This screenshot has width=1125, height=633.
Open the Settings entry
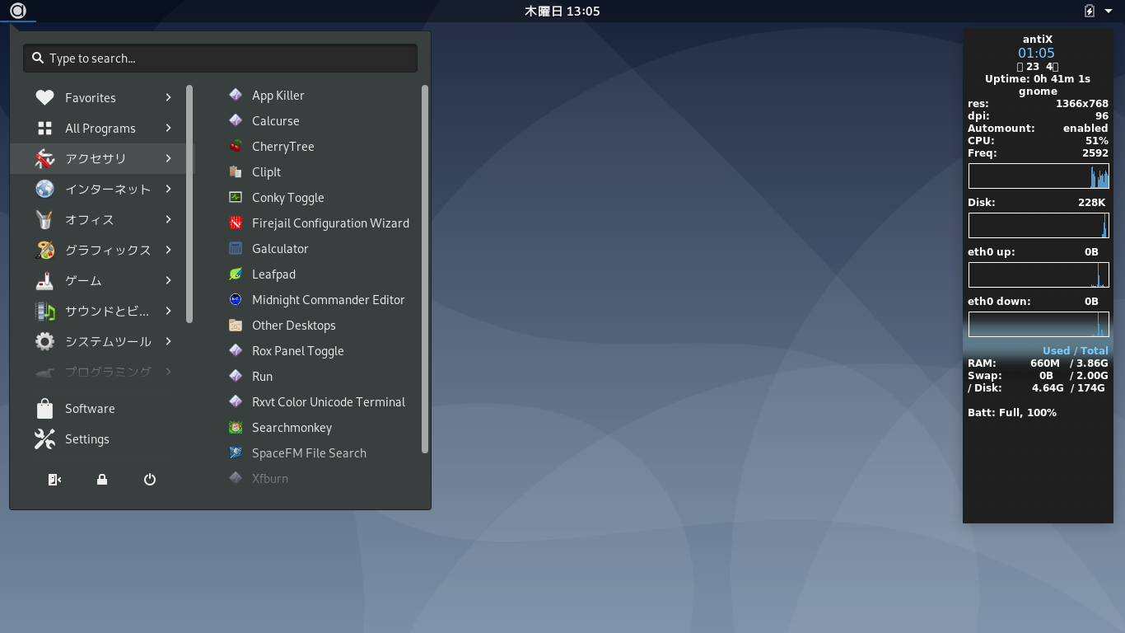pos(102,439)
